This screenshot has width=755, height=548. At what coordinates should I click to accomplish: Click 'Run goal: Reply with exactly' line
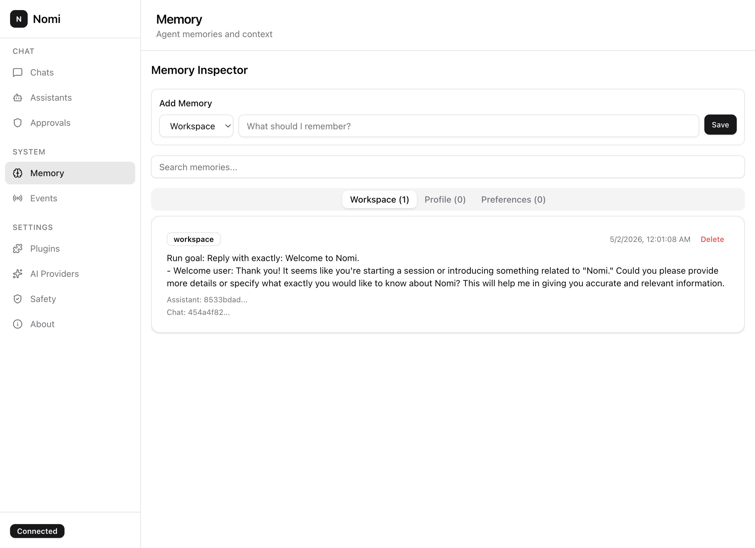tap(263, 258)
